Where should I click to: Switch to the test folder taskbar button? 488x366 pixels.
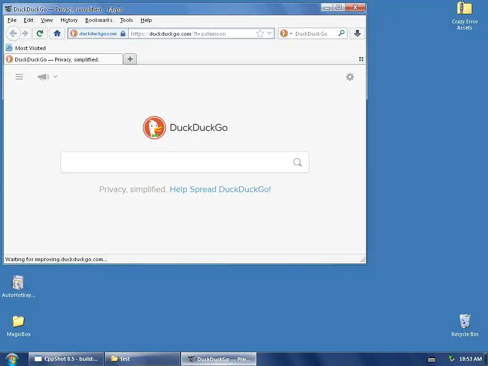[142, 359]
